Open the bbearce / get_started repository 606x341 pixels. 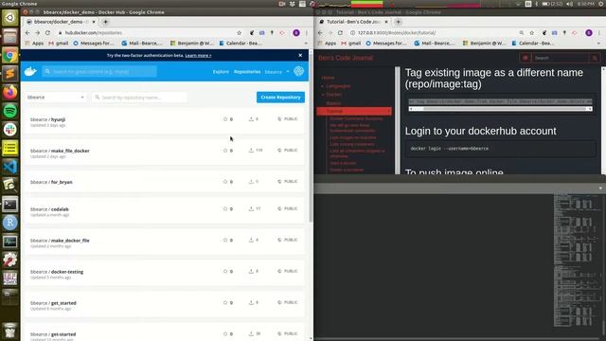(53, 303)
